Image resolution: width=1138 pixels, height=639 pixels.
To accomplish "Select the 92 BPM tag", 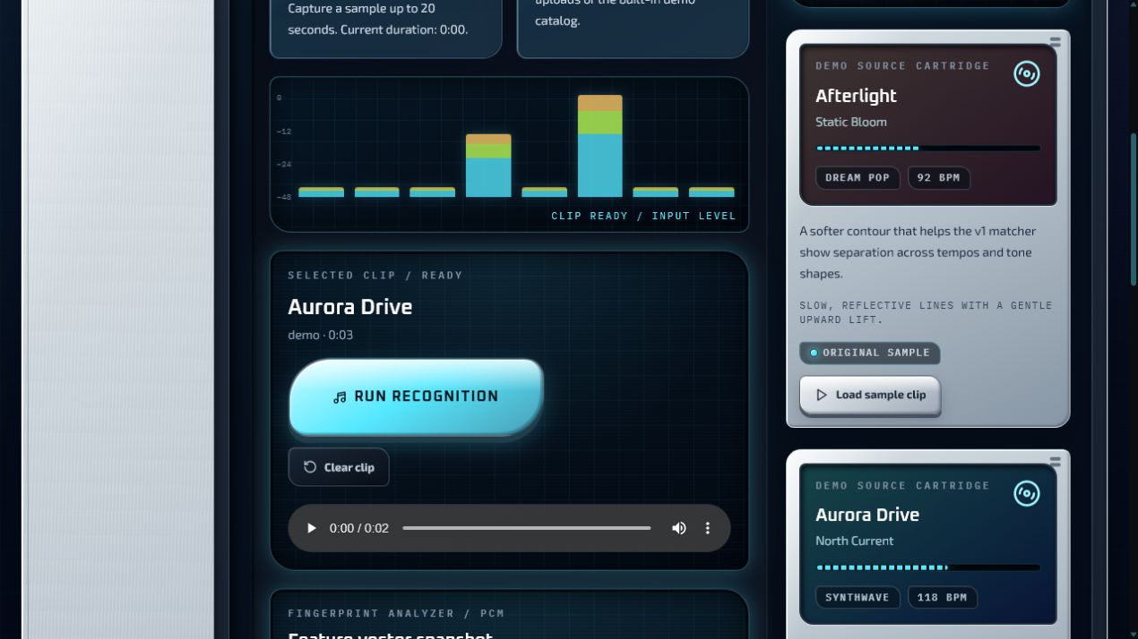I will [x=939, y=177].
